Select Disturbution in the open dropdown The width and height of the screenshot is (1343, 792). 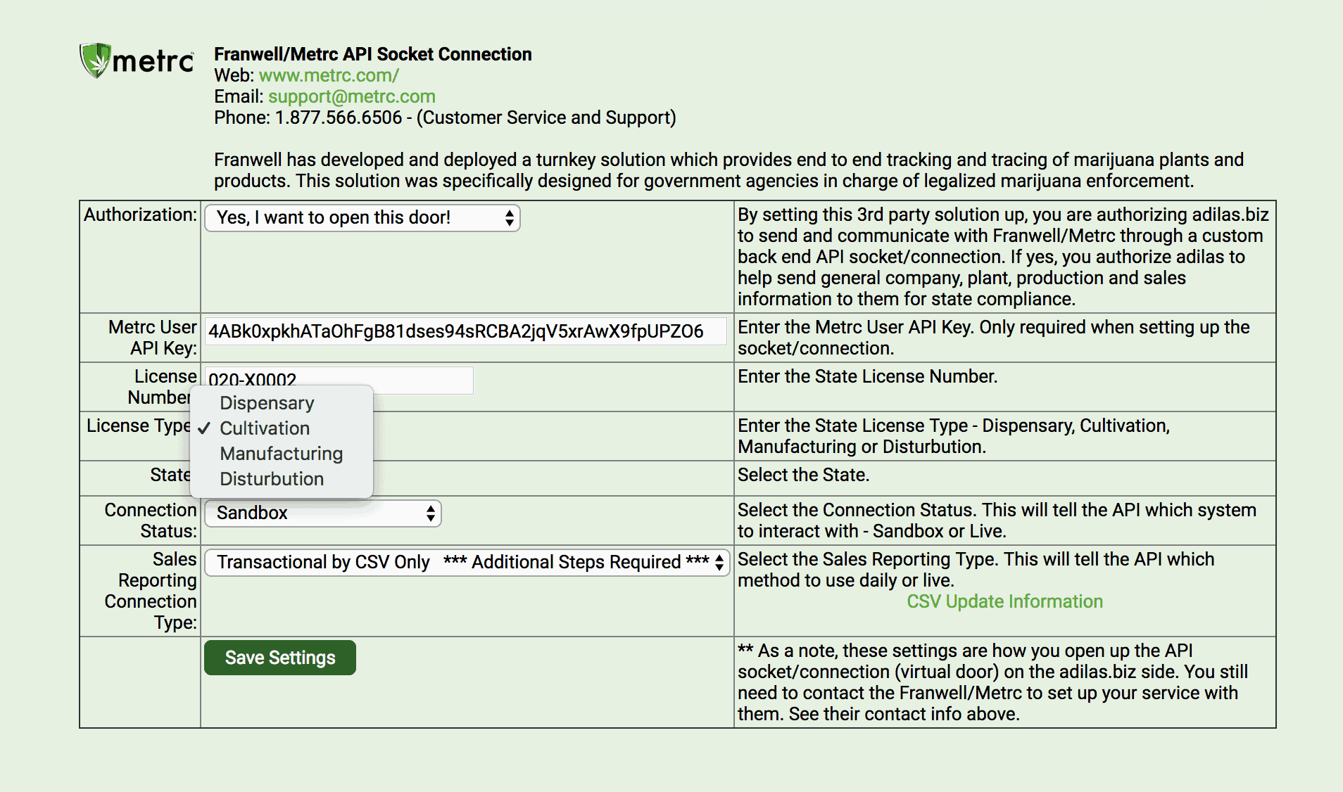(272, 479)
